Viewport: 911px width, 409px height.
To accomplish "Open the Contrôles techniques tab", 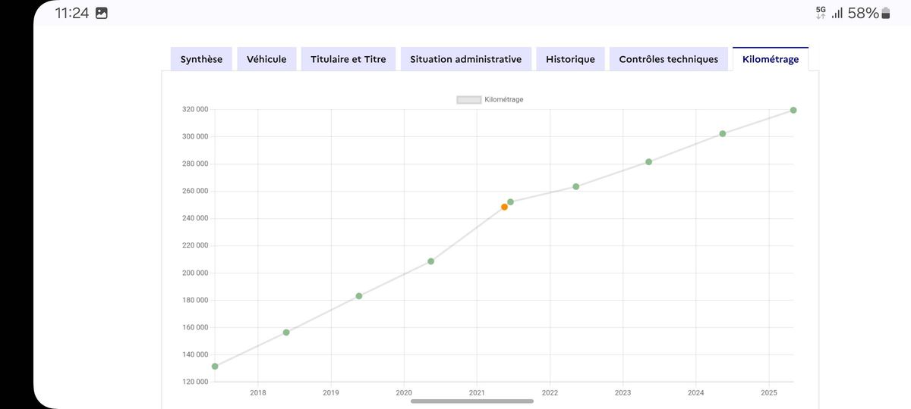I will click(x=668, y=59).
